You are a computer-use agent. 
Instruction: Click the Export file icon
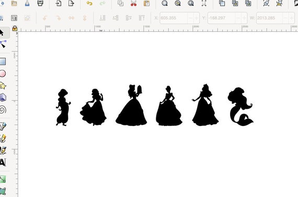click(71, 3)
